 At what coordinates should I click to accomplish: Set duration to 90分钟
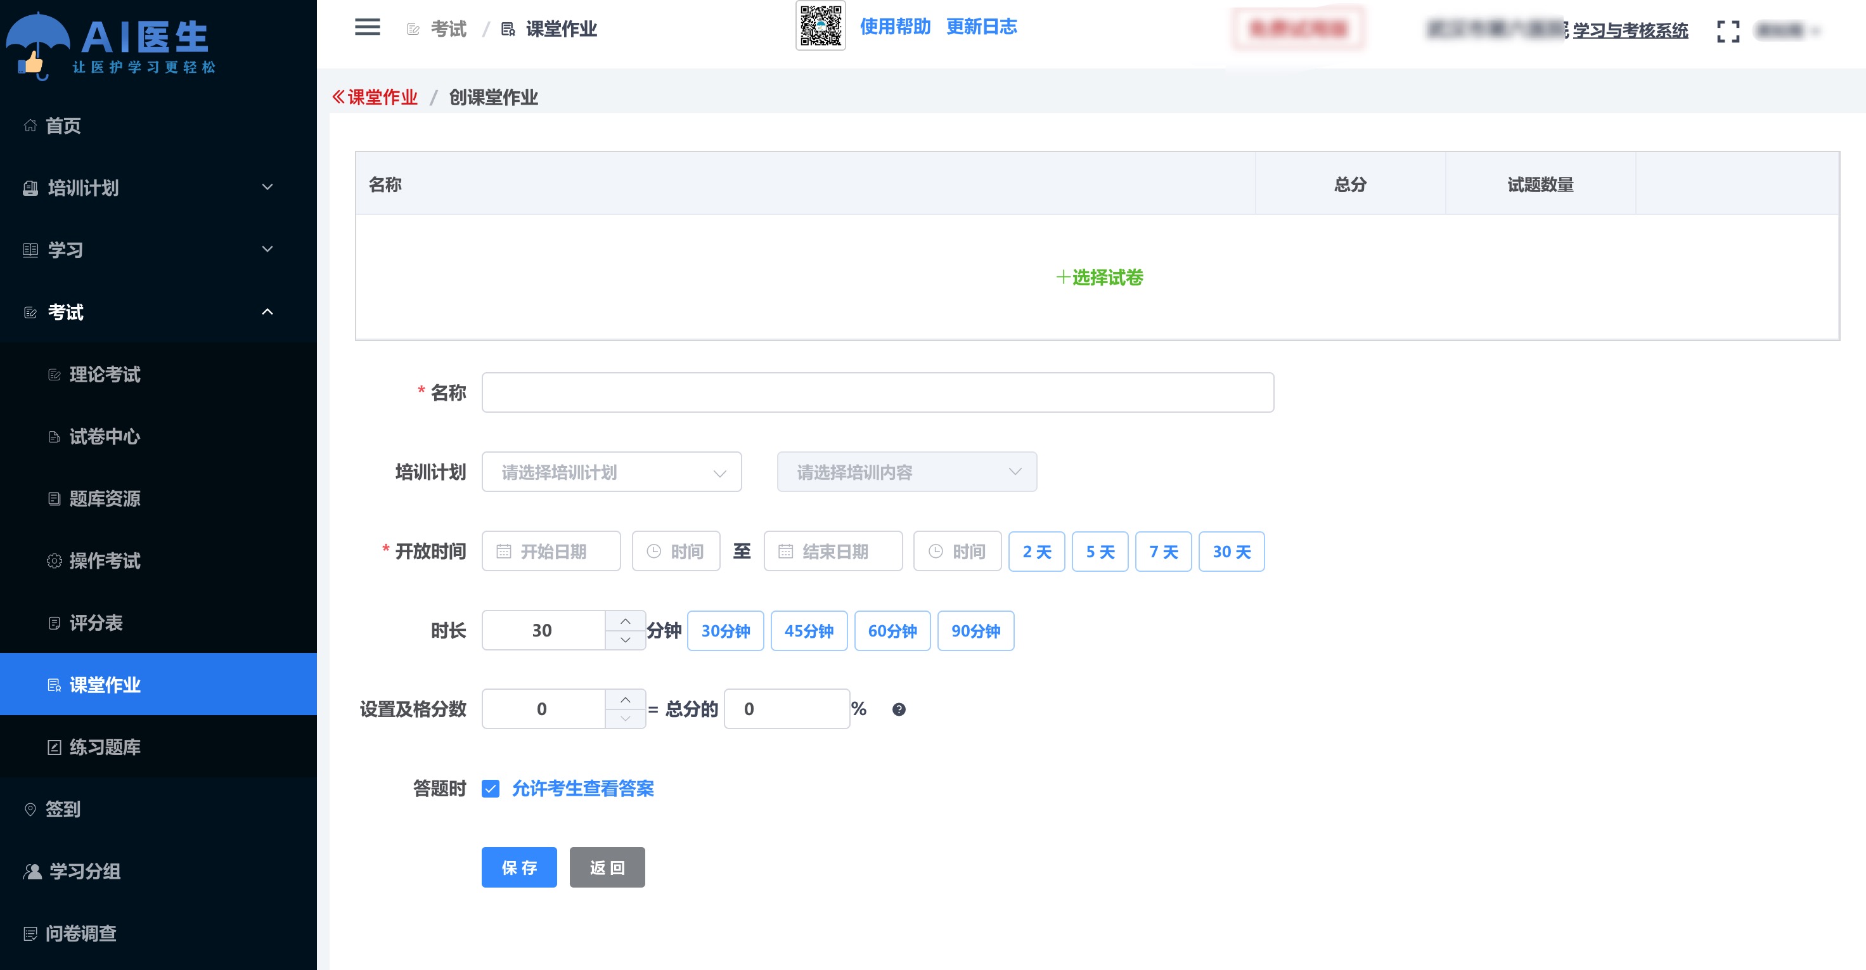(975, 631)
